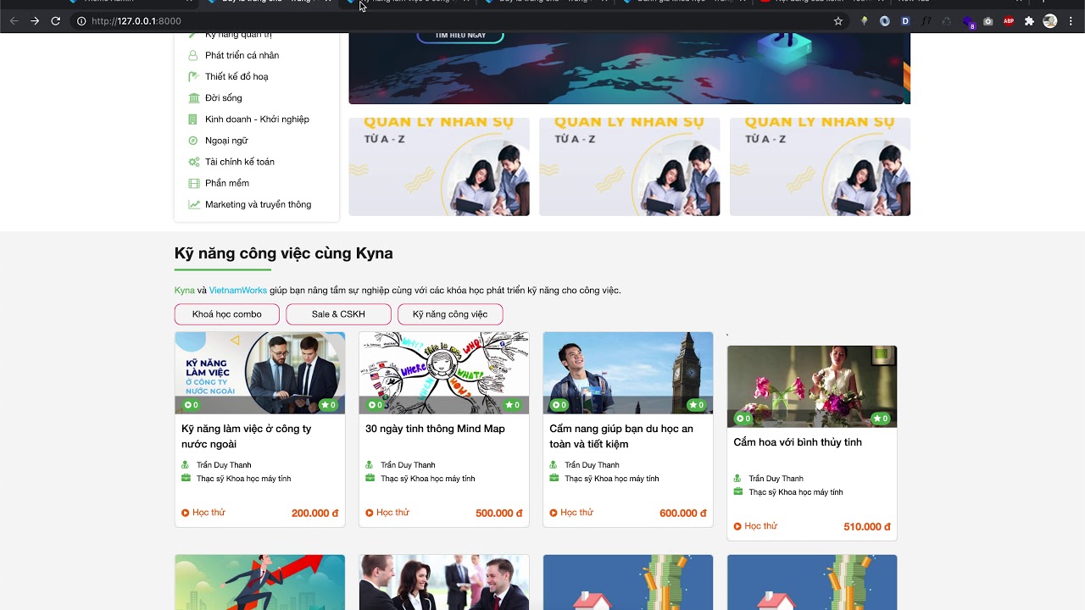Open the Extensions puzzle-piece menu
This screenshot has width=1085, height=610.
pyautogui.click(x=1029, y=21)
